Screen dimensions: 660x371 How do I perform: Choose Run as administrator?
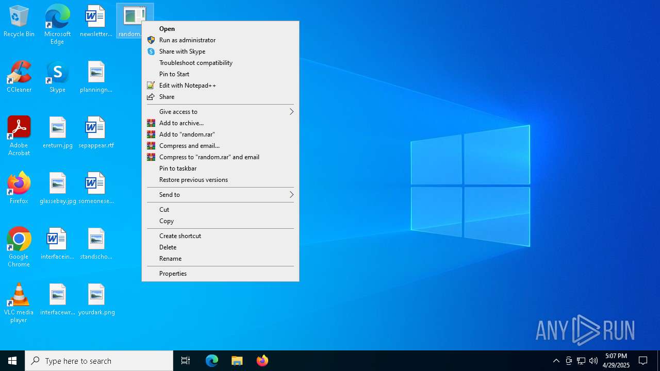(220, 40)
